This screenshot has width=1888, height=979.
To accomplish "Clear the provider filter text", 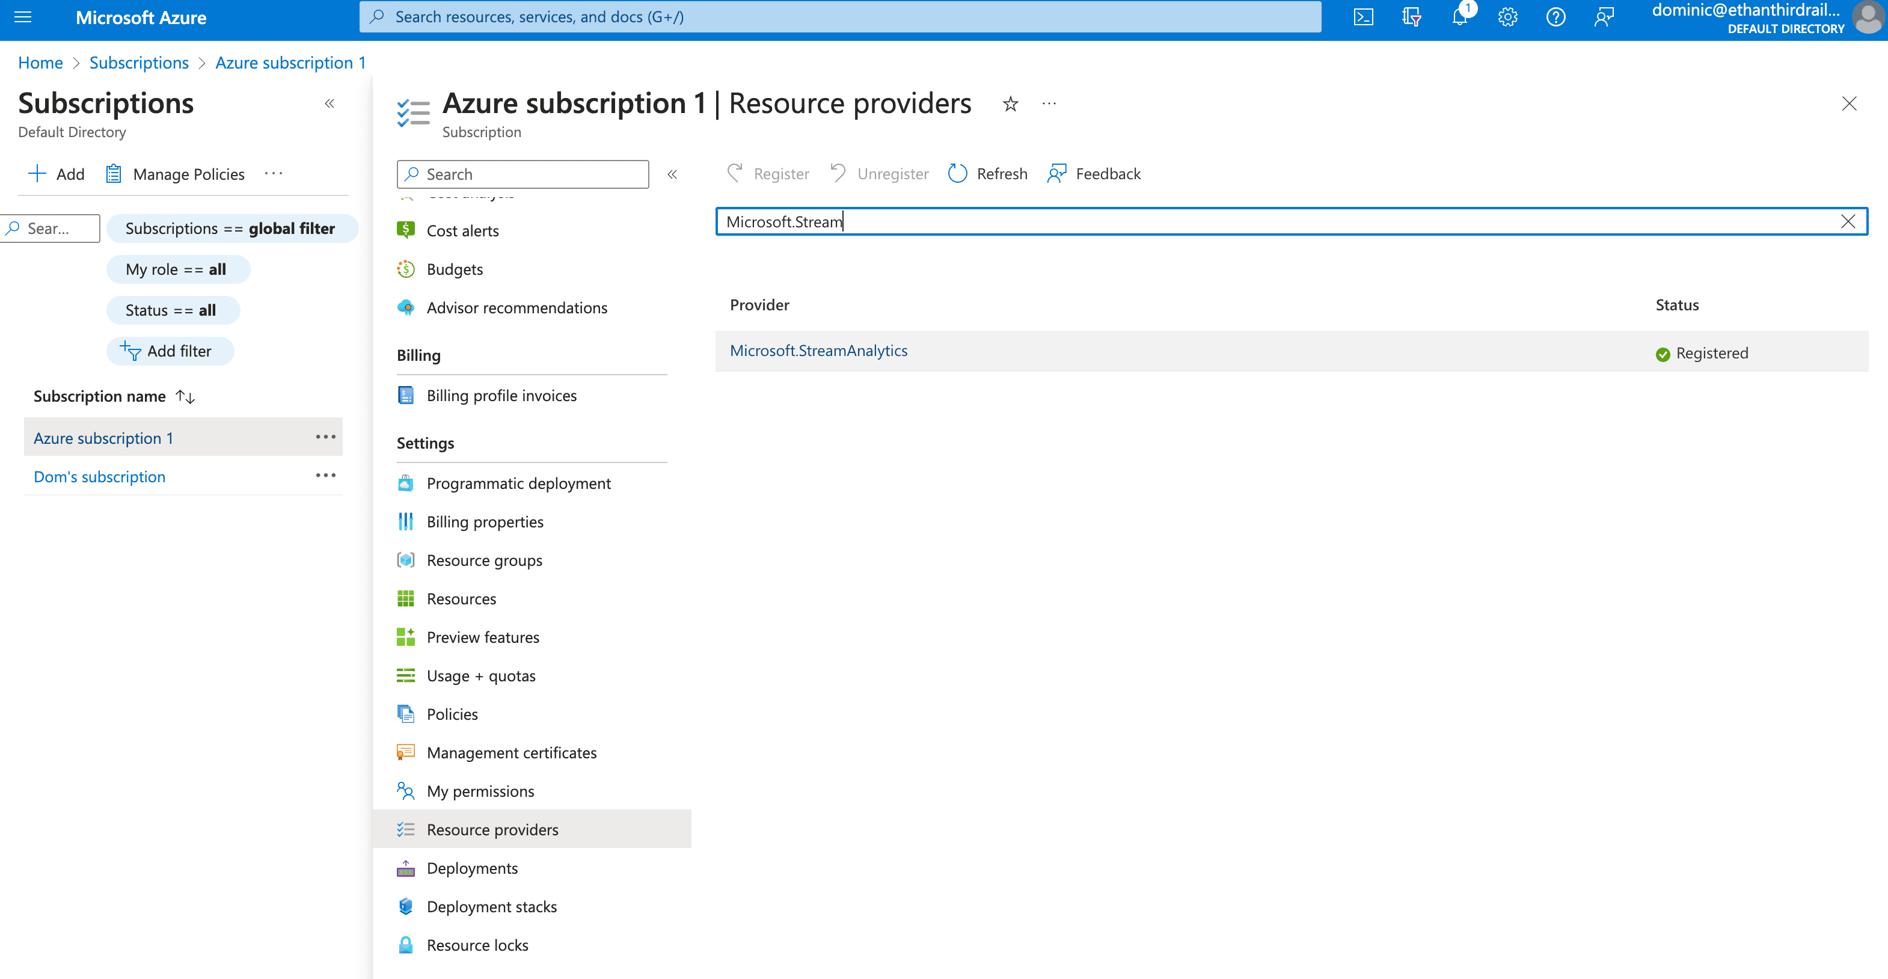I will point(1848,221).
